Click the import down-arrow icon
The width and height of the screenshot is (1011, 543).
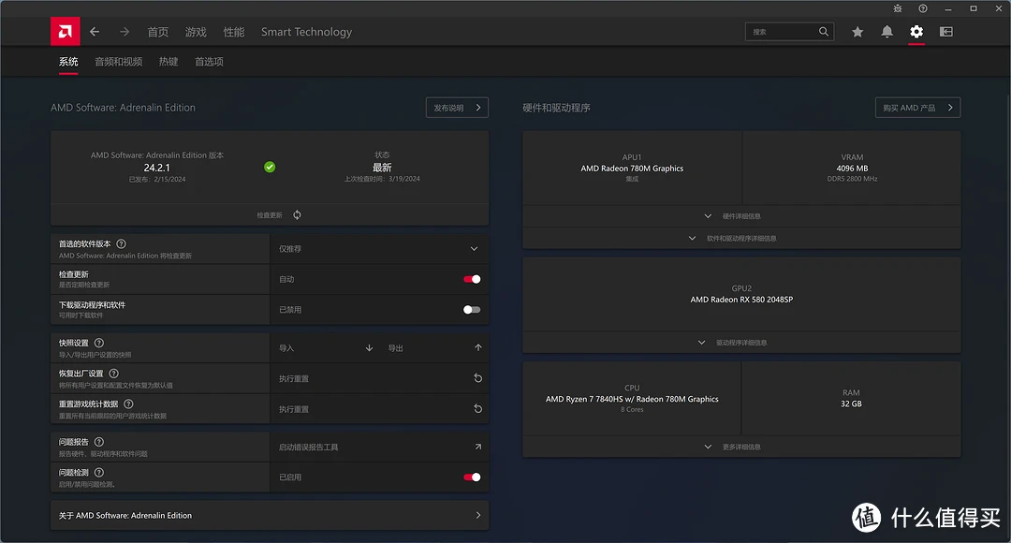(x=370, y=347)
